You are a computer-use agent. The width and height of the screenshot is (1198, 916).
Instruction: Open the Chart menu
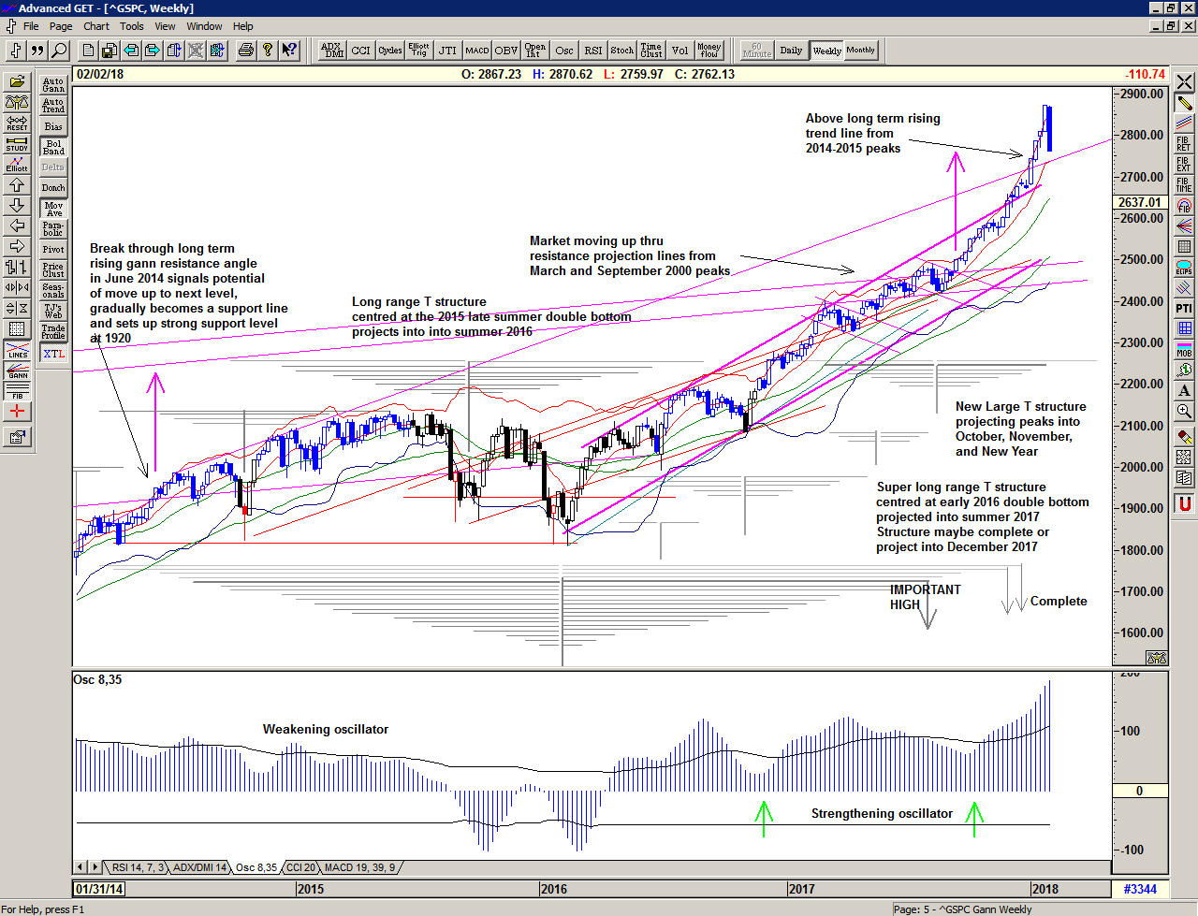point(96,26)
